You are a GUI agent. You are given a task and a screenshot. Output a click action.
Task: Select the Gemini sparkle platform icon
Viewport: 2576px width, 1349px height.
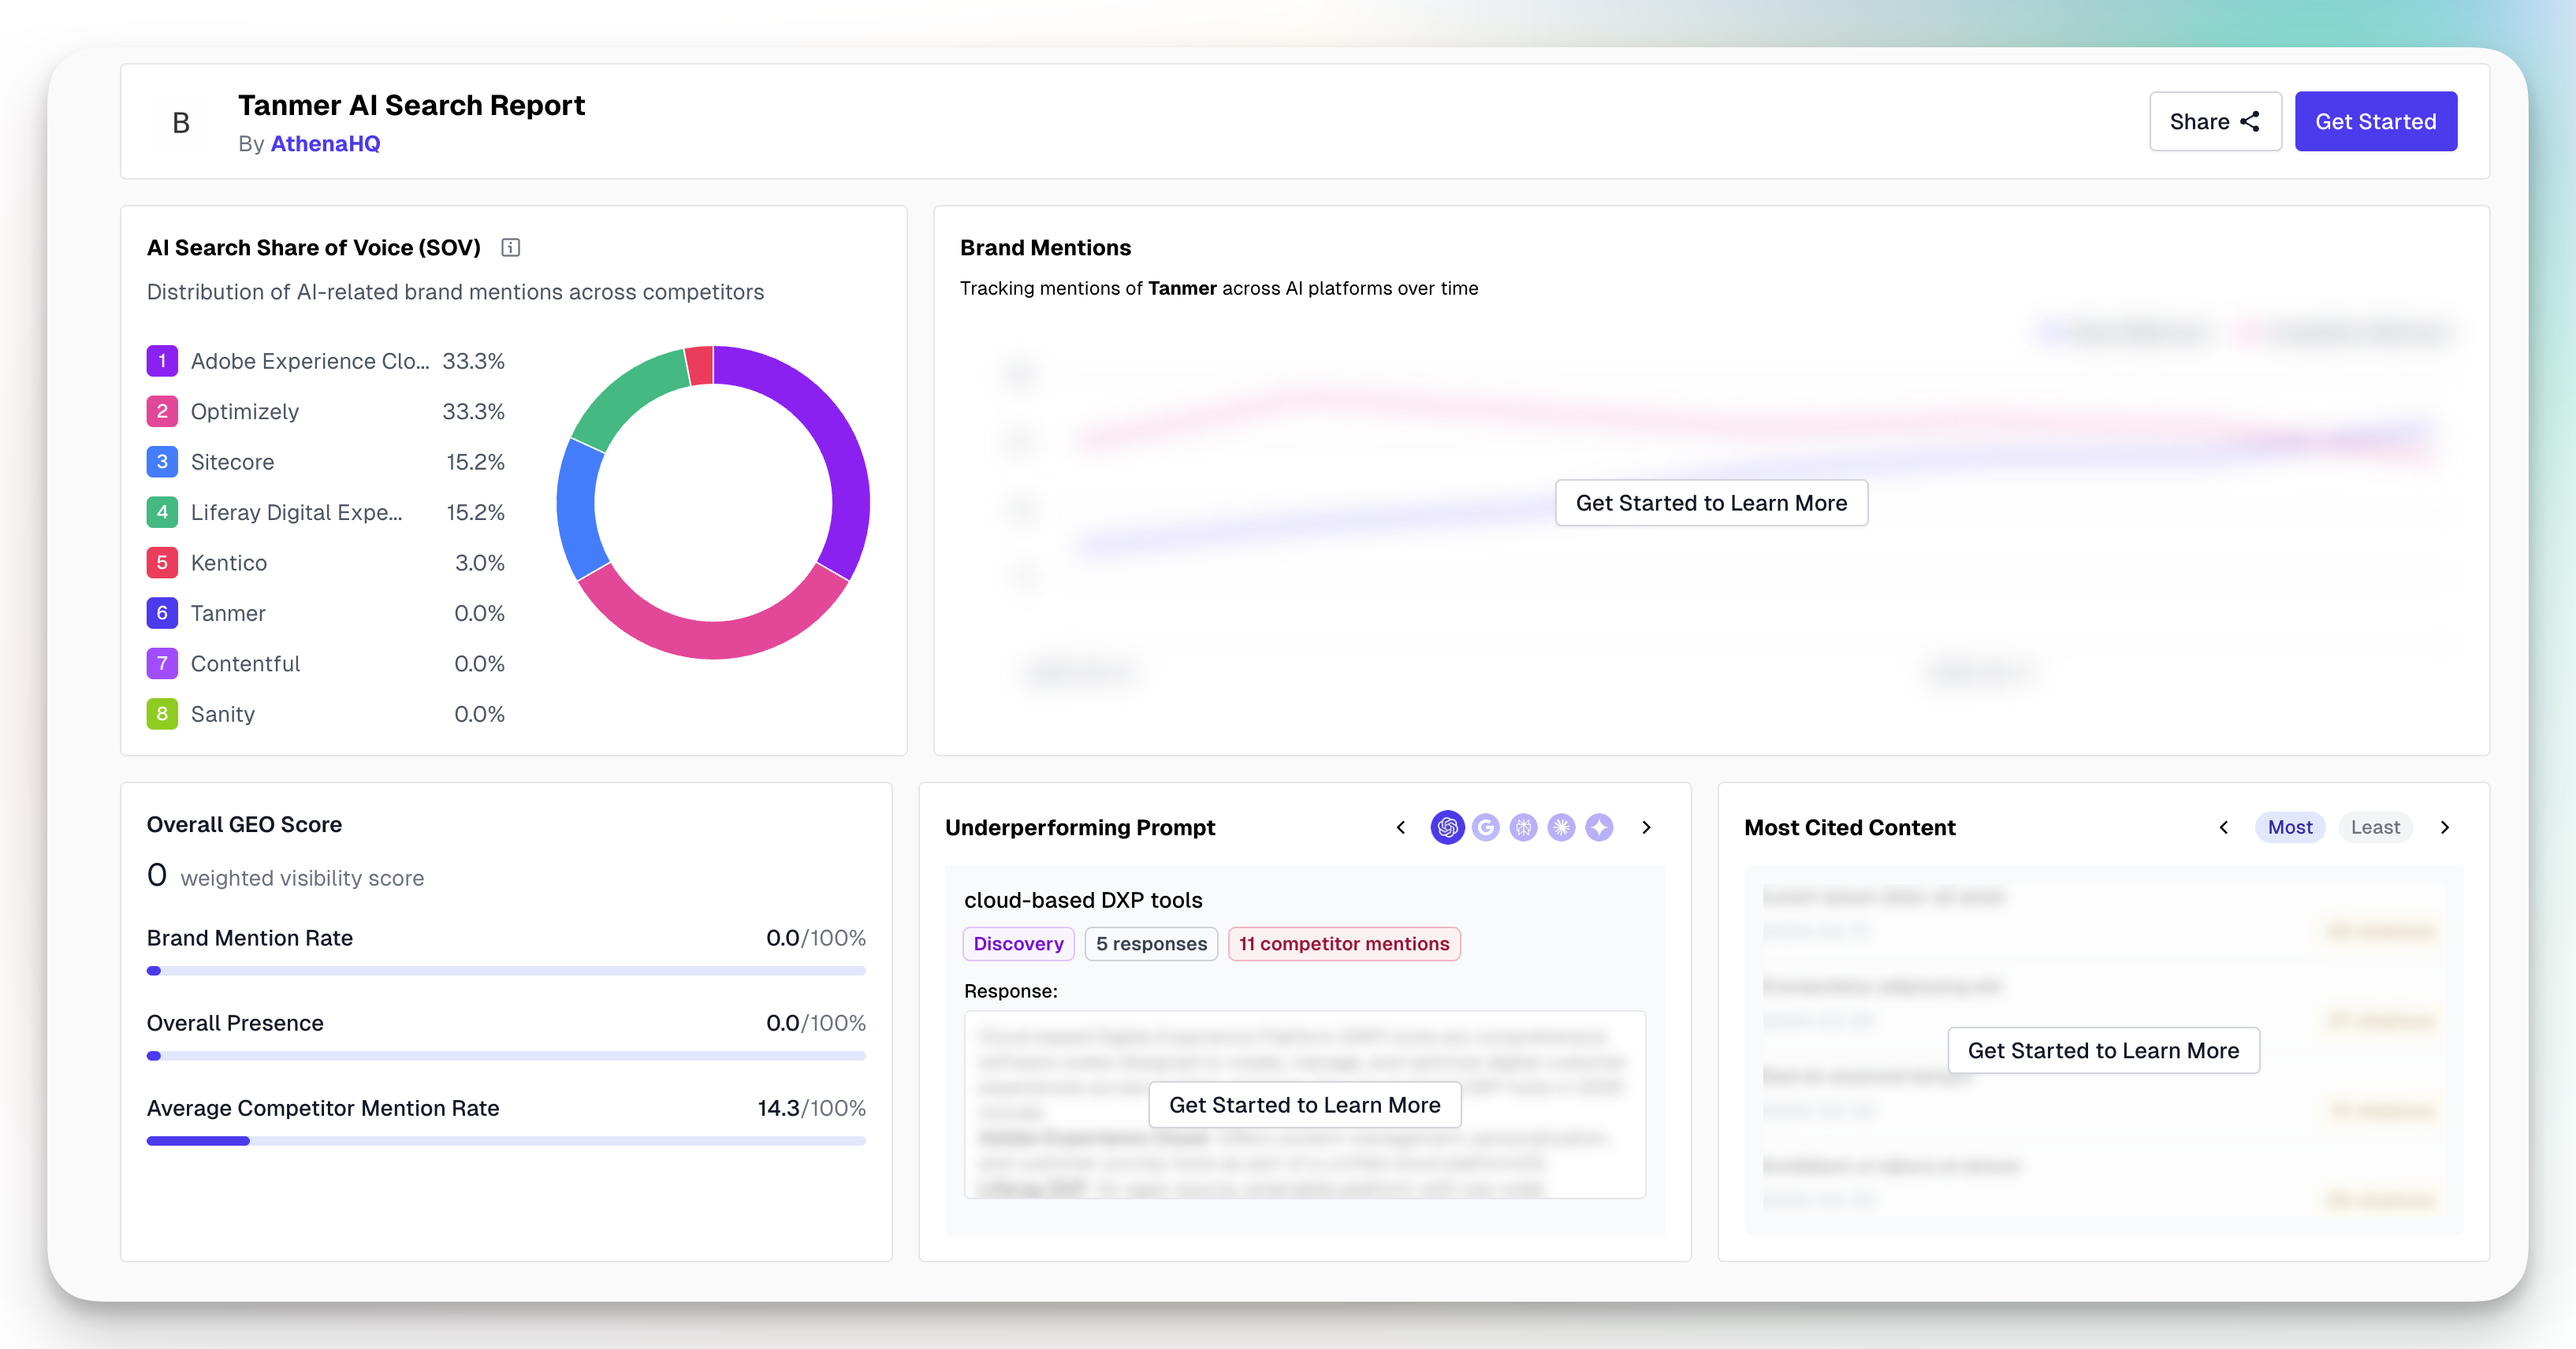(1599, 827)
